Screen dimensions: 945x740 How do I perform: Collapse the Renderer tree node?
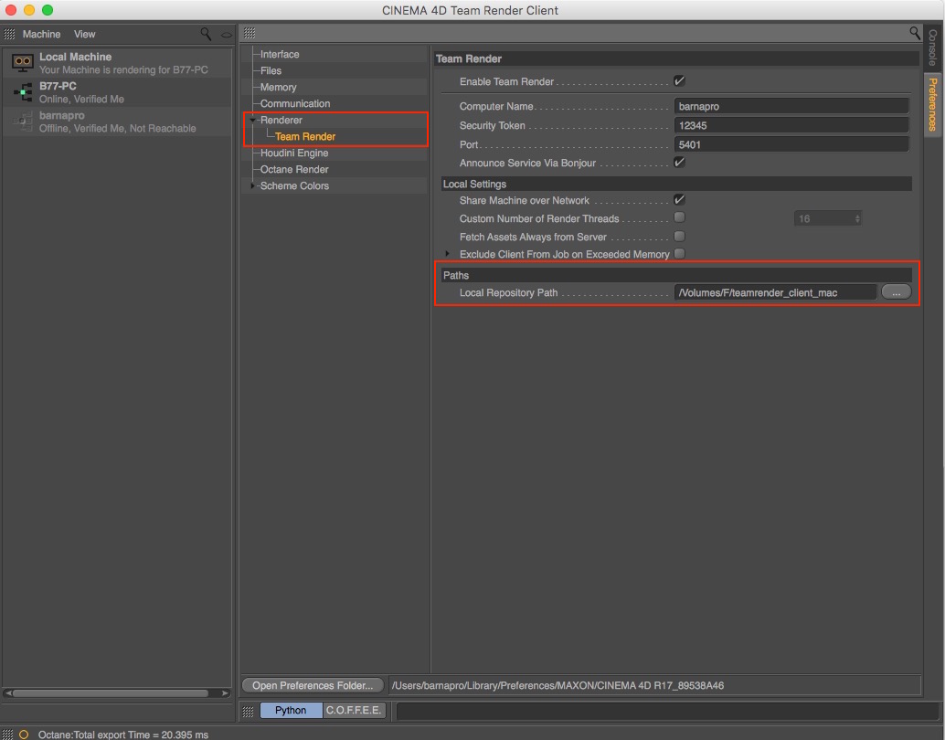click(x=252, y=120)
